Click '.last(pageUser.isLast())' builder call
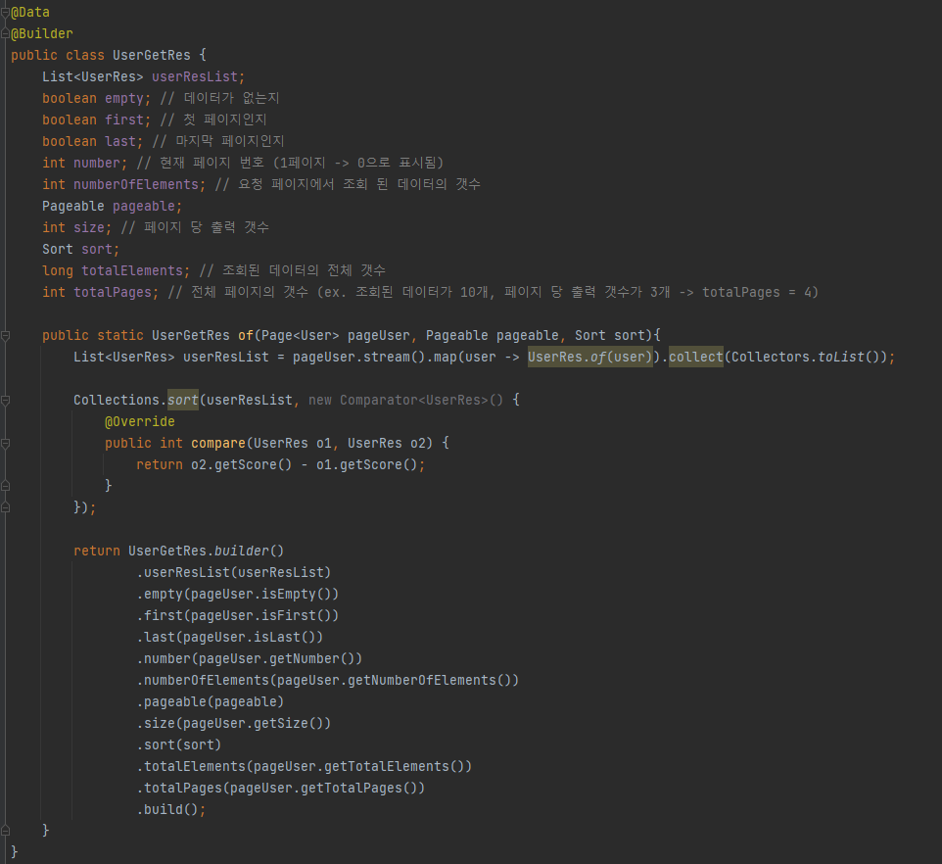Viewport: 942px width, 864px height. pyautogui.click(x=230, y=638)
